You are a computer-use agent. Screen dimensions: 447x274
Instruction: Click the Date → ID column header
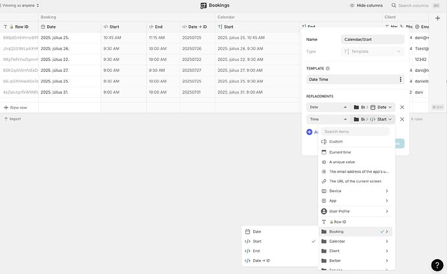point(198,27)
